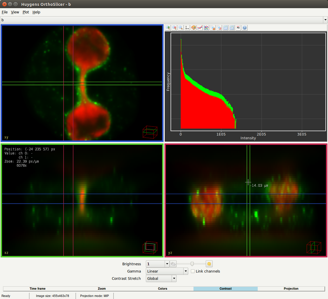Open the Plot menu
Viewport: 328px width, 299px height.
(26, 12)
